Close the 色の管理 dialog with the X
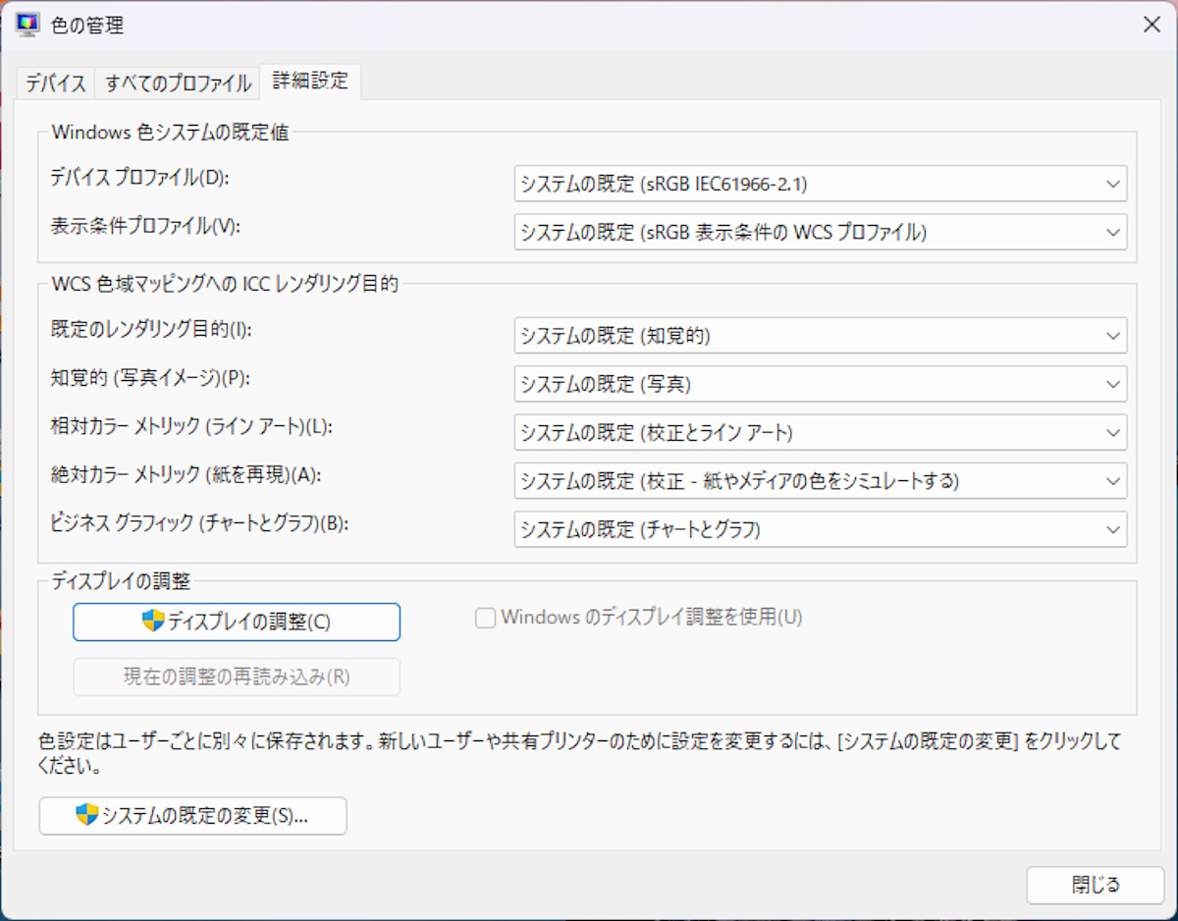Screen dimensions: 1178x921 tap(1151, 25)
